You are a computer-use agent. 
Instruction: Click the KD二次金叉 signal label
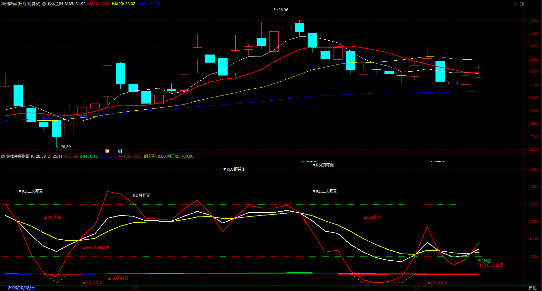491,265
